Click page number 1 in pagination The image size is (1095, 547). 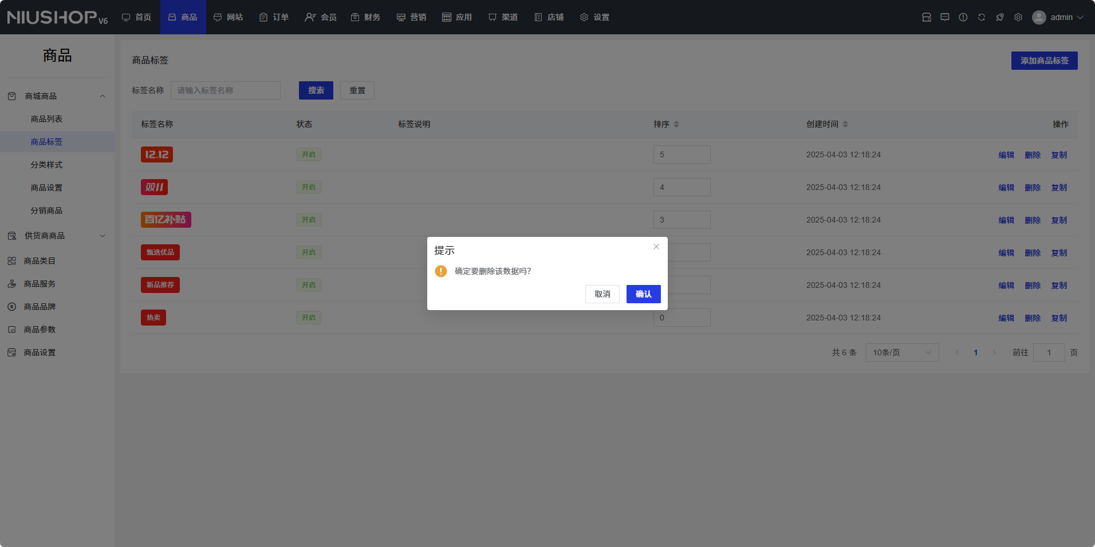coord(976,352)
